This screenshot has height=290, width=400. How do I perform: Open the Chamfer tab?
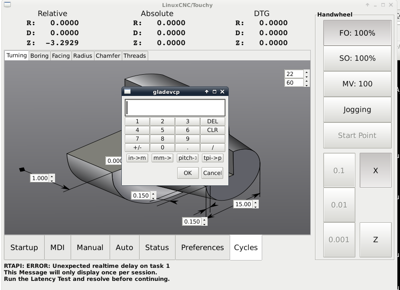(108, 56)
